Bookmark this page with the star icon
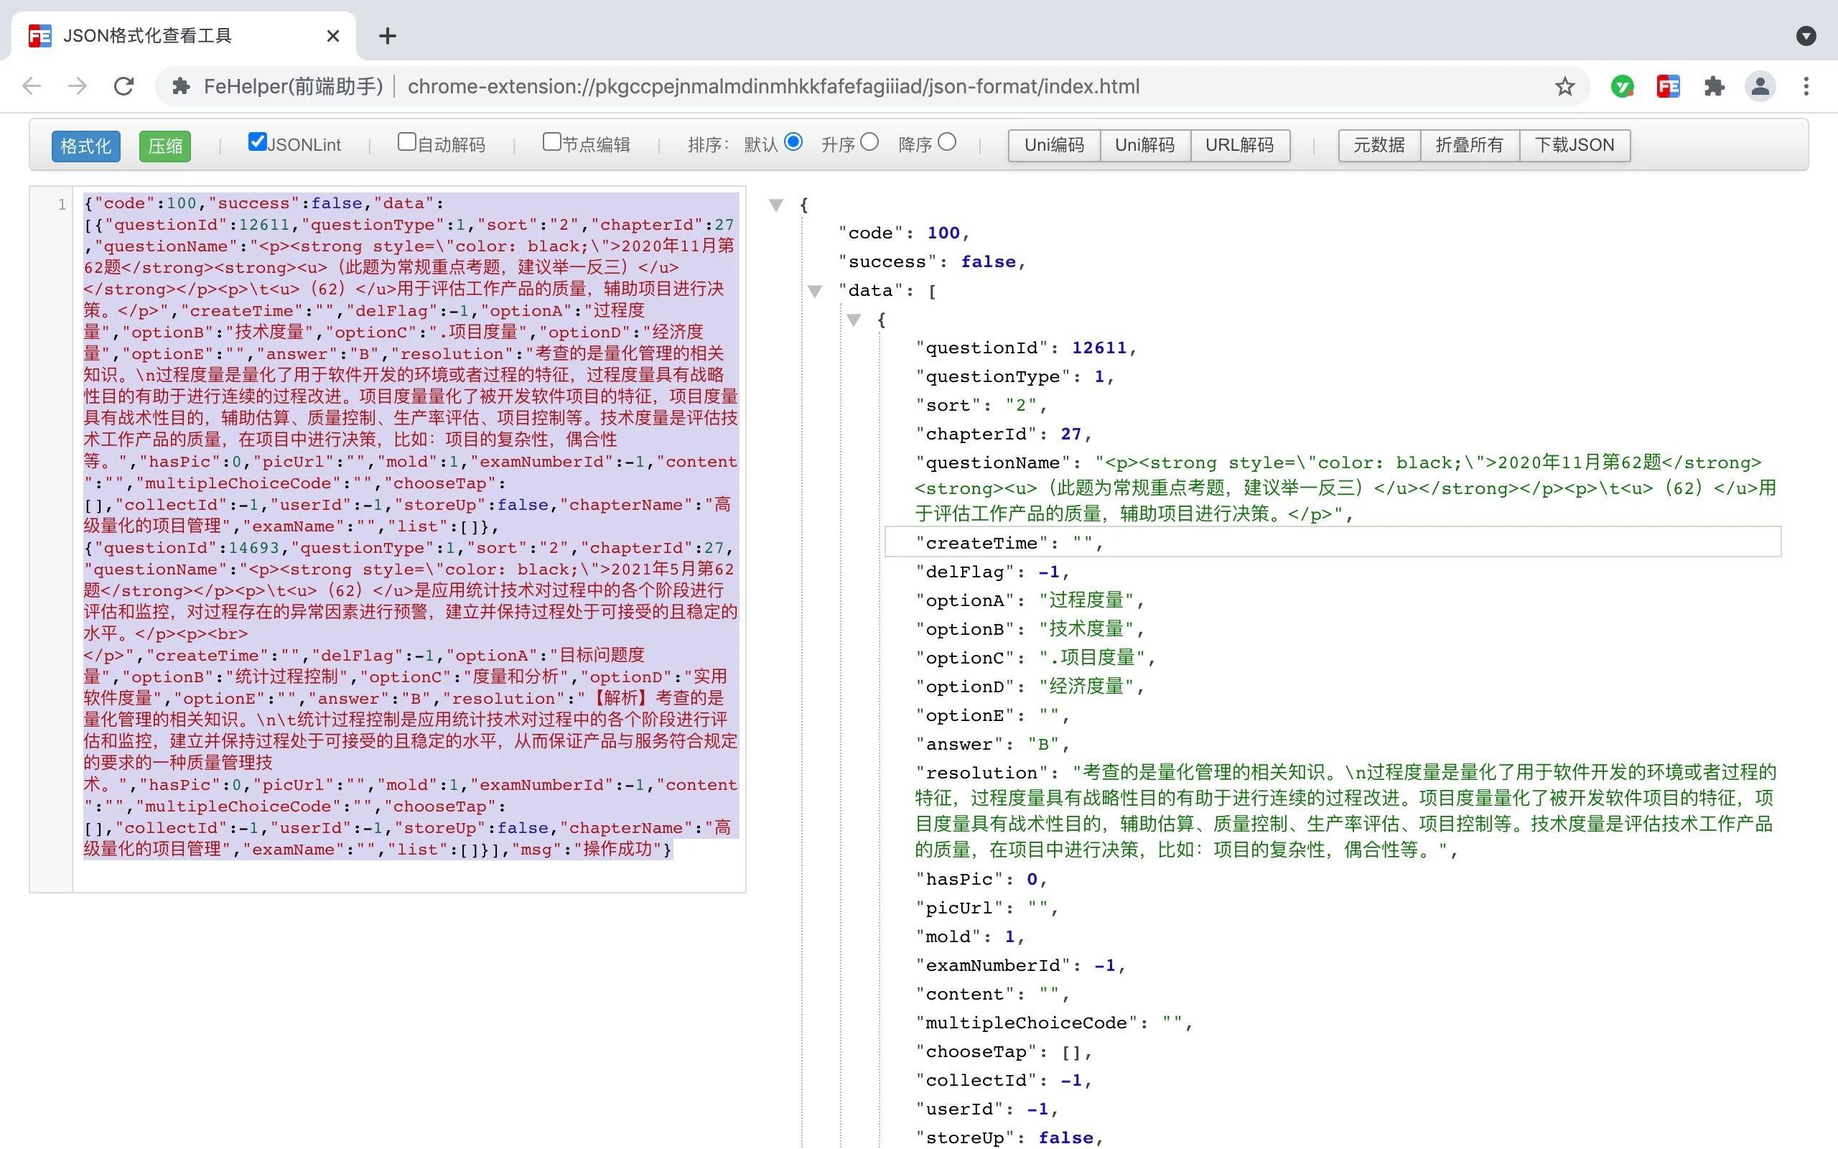 1564,87
